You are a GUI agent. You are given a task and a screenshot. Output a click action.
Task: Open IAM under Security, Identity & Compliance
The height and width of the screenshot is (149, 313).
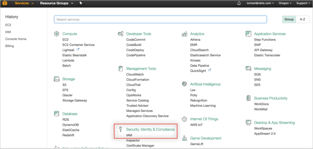(x=129, y=135)
